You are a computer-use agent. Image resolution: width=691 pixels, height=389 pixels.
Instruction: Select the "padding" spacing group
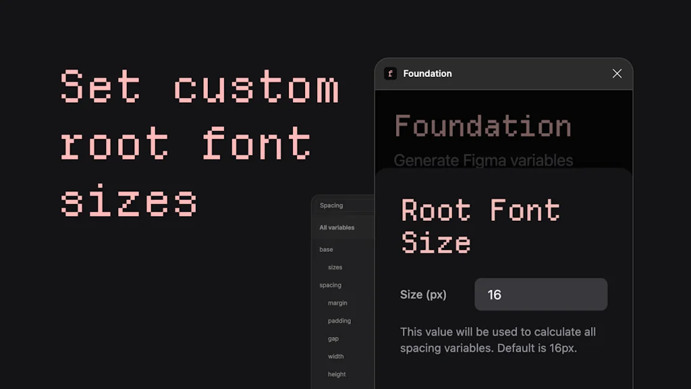339,320
